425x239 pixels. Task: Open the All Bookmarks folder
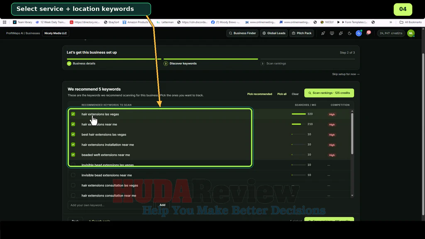tap(410, 22)
